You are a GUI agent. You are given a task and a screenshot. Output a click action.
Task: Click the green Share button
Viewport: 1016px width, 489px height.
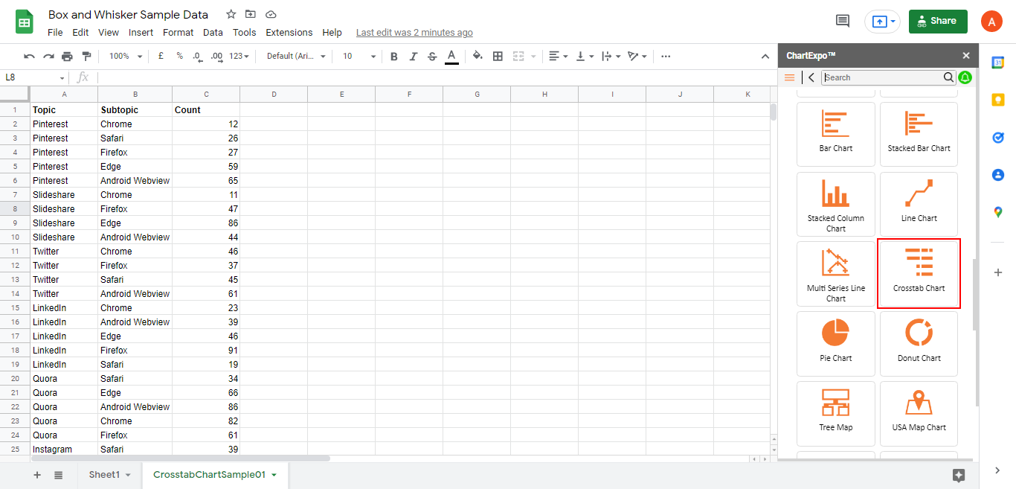pos(938,21)
